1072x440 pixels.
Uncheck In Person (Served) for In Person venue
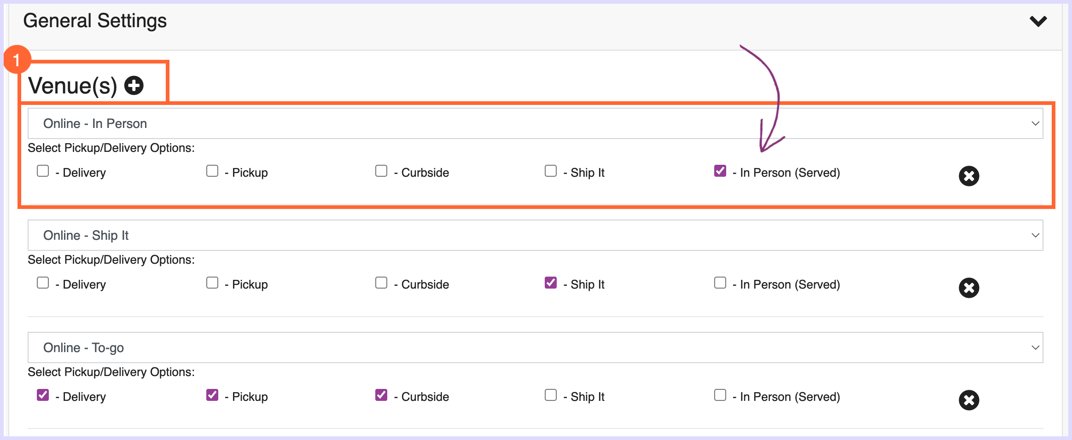click(720, 171)
